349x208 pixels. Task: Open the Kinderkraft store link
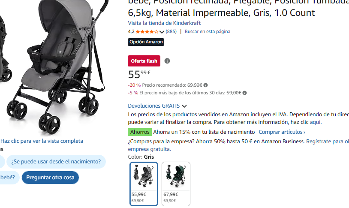[164, 23]
